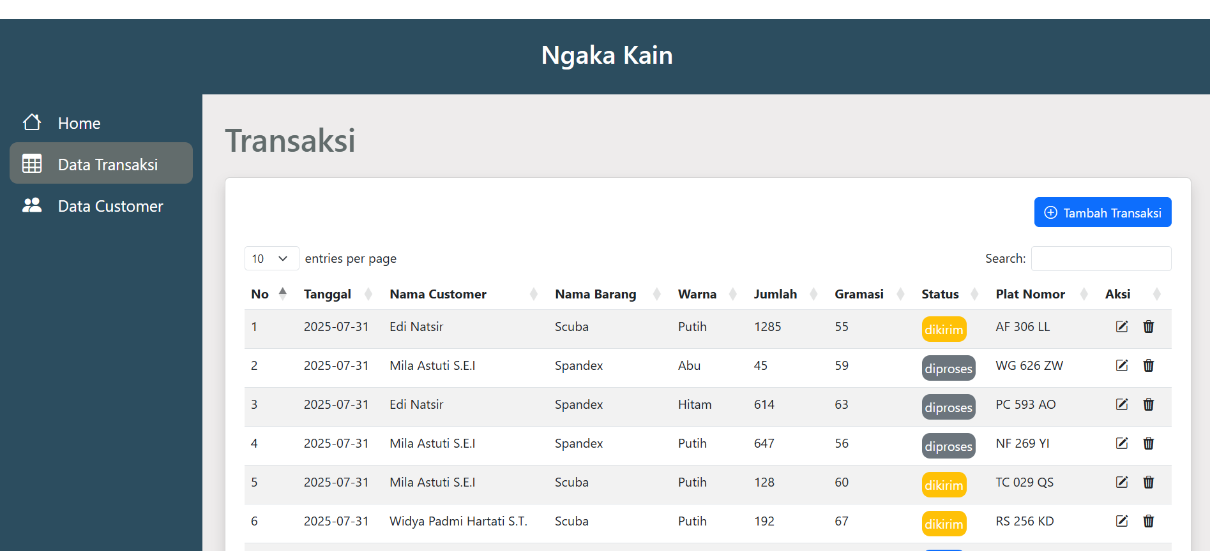Viewport: 1210px width, 551px height.
Task: Click the people icon beside Data Customer
Action: tap(32, 205)
